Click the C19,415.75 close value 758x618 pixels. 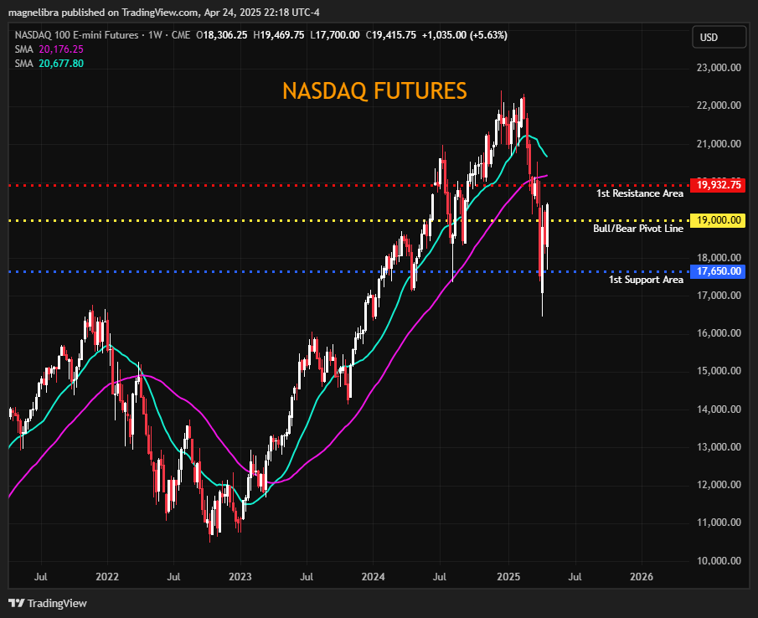[x=390, y=35]
